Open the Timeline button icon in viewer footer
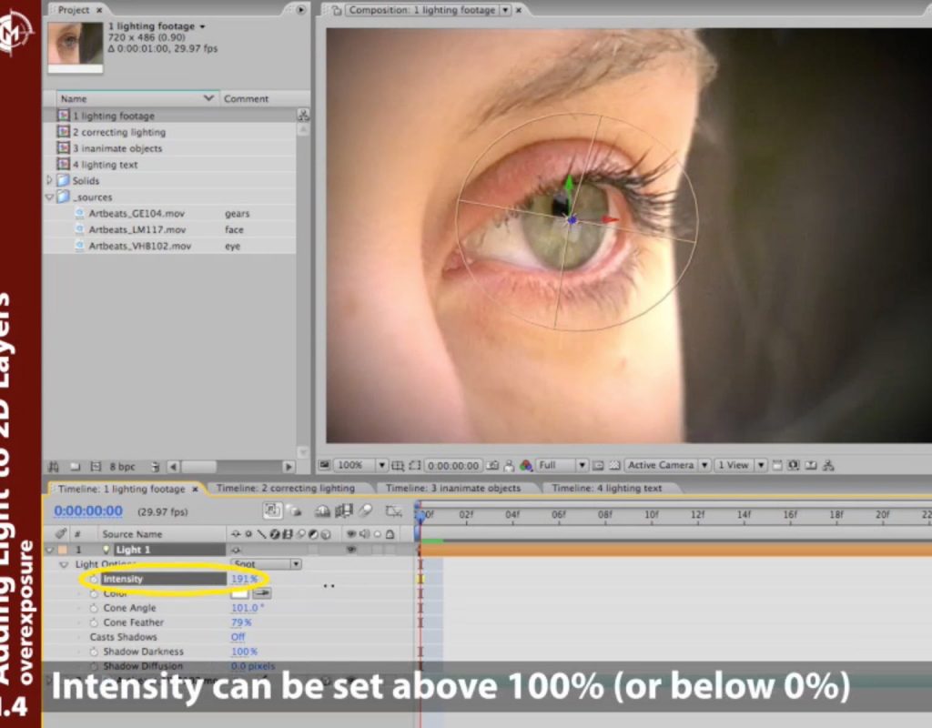The height and width of the screenshot is (728, 932). coord(811,465)
